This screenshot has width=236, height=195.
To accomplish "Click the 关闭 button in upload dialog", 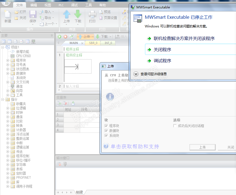I will pyautogui.click(x=227, y=147).
